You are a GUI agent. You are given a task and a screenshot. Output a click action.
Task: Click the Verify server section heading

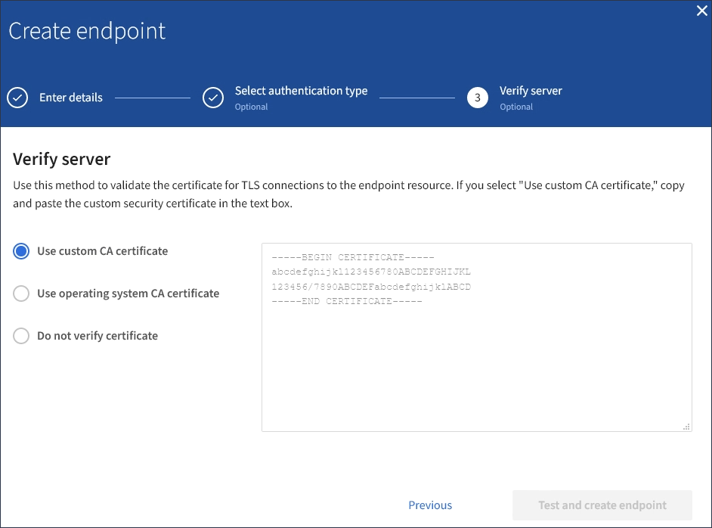click(x=62, y=160)
